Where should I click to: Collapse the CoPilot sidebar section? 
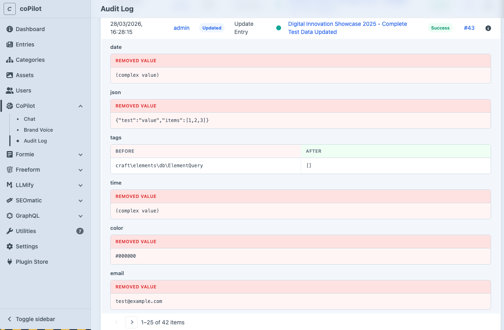[x=80, y=106]
